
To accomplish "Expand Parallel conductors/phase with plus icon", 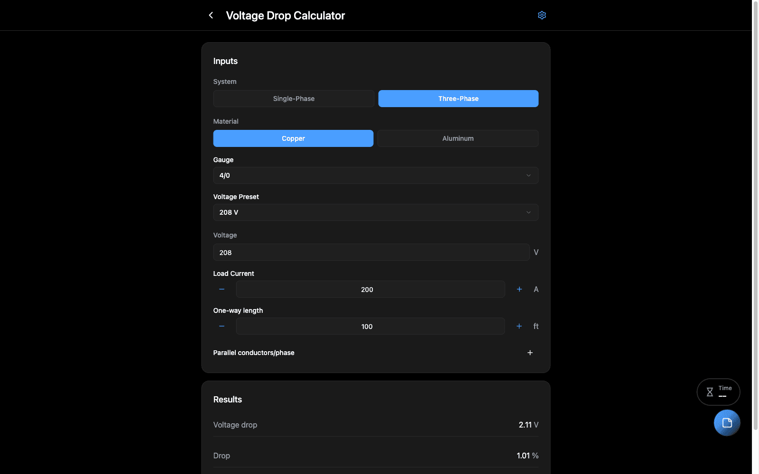I will click(530, 353).
